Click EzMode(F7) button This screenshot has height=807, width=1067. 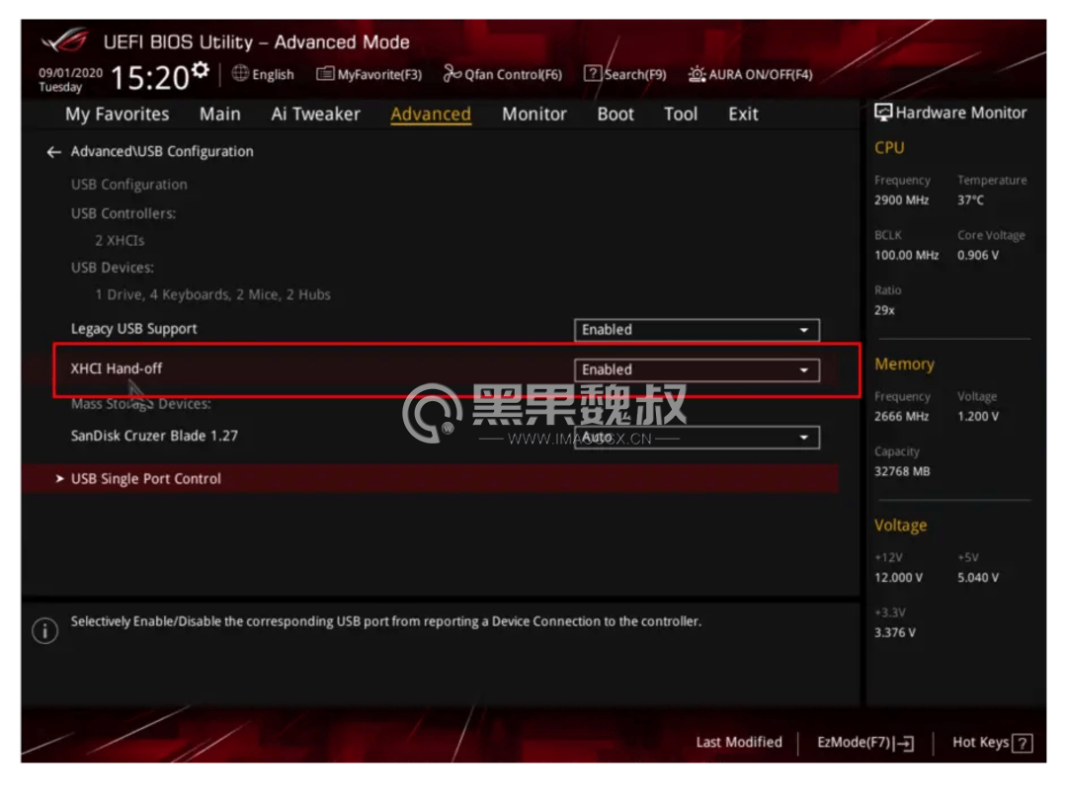click(865, 743)
